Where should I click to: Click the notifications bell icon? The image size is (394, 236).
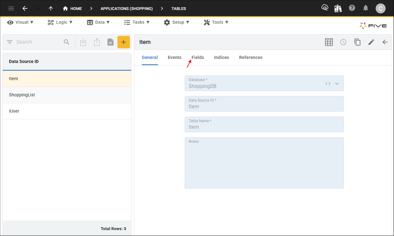pyautogui.click(x=366, y=8)
